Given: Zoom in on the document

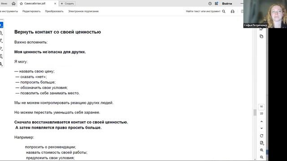Looking at the screenshot, I should coord(261,150).
